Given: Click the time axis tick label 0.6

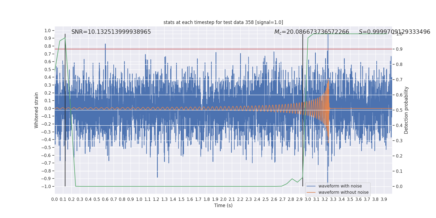Looking at the screenshot, I should tap(105, 199).
